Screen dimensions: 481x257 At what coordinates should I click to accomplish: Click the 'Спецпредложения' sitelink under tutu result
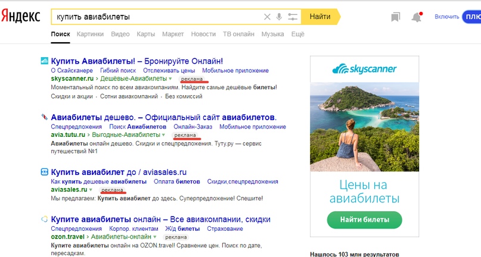point(76,127)
